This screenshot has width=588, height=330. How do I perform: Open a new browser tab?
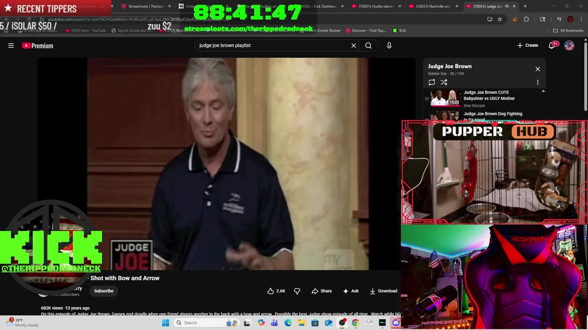[525, 6]
